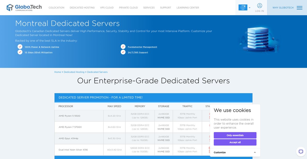This screenshot has height=159, width=307.
Task: Click the TRAFFIC column header
Action: [x=187, y=106]
